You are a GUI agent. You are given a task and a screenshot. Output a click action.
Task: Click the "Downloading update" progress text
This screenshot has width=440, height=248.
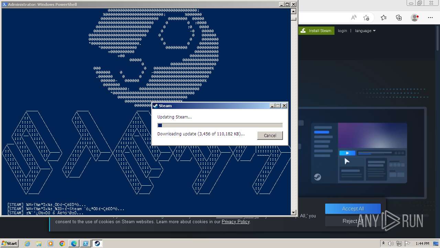tap(201, 134)
